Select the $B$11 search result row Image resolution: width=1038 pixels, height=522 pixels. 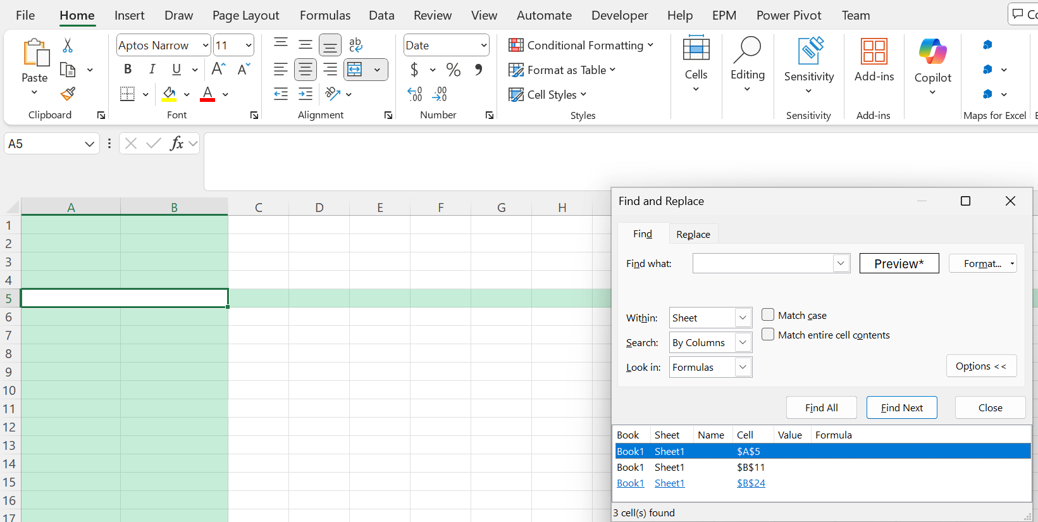coord(823,467)
